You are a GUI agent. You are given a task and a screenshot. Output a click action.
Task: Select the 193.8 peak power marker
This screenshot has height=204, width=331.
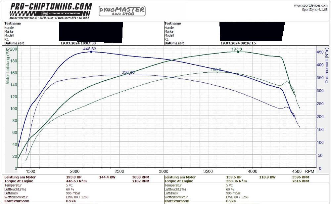coord(238,52)
